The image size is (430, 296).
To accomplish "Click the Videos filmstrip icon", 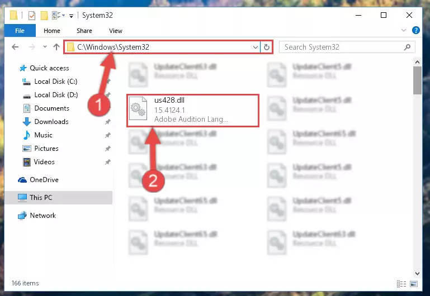I will click(x=27, y=162).
